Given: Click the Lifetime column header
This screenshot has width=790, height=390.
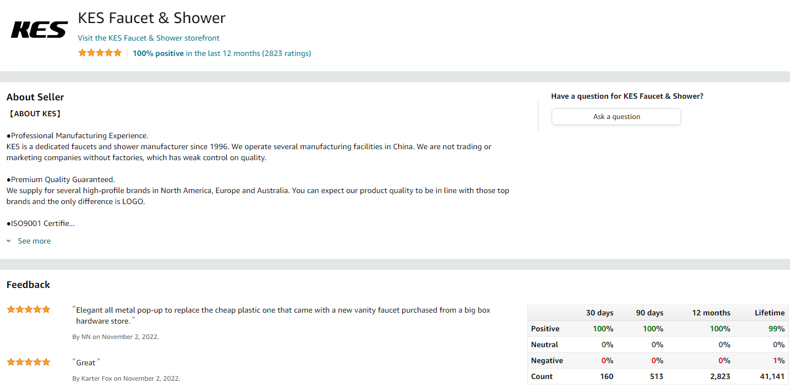Looking at the screenshot, I should click(769, 313).
